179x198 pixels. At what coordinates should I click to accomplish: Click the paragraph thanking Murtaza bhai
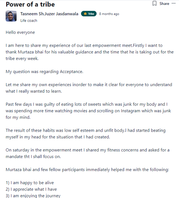click(89, 52)
